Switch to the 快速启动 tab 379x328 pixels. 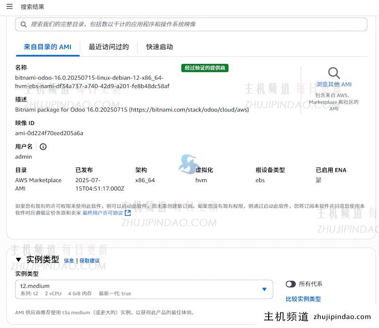160,47
